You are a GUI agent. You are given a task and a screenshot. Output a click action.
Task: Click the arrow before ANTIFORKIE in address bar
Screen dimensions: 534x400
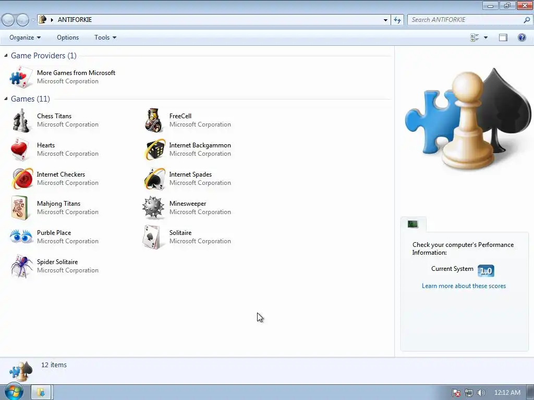coord(52,20)
